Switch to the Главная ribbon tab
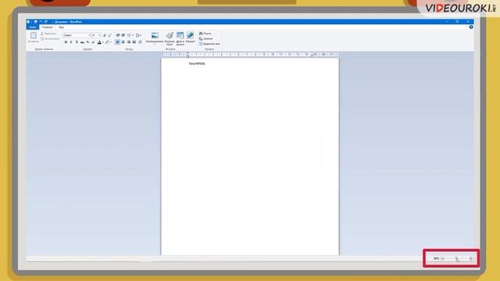The height and width of the screenshot is (281, 500). point(47,27)
